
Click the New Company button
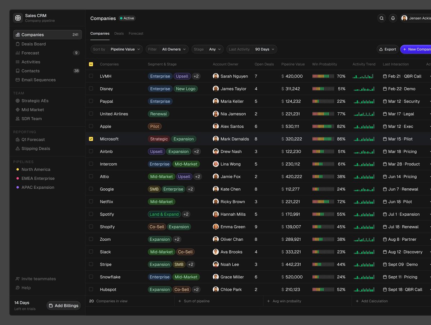tap(416, 50)
